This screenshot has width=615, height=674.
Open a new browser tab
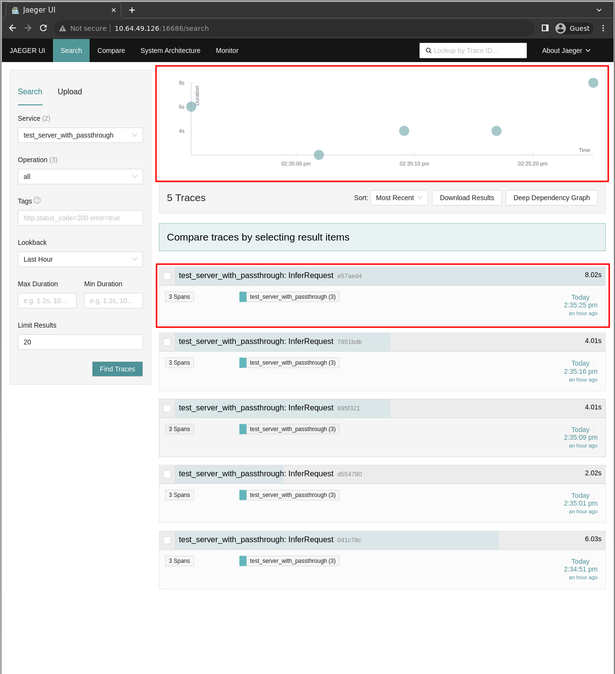[132, 10]
